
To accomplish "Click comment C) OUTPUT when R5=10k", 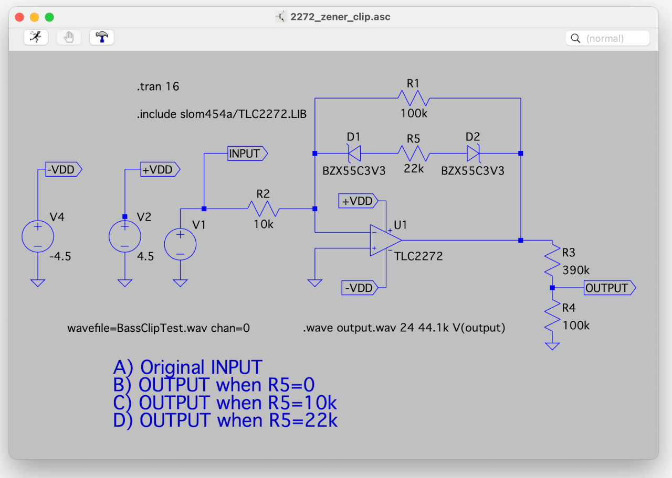I will (225, 403).
